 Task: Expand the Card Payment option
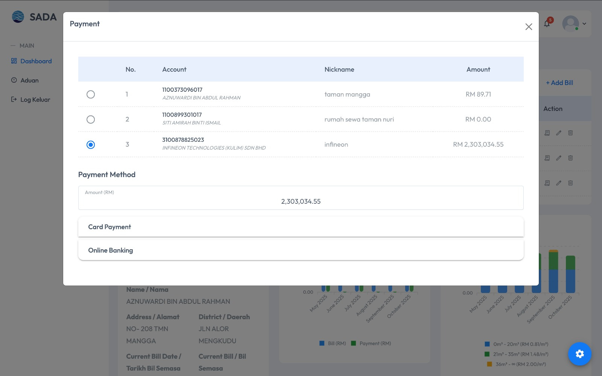301,227
